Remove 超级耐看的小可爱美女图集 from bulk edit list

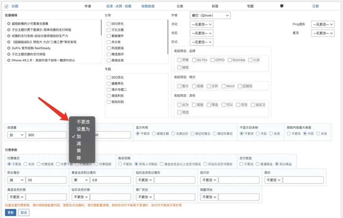9,24
